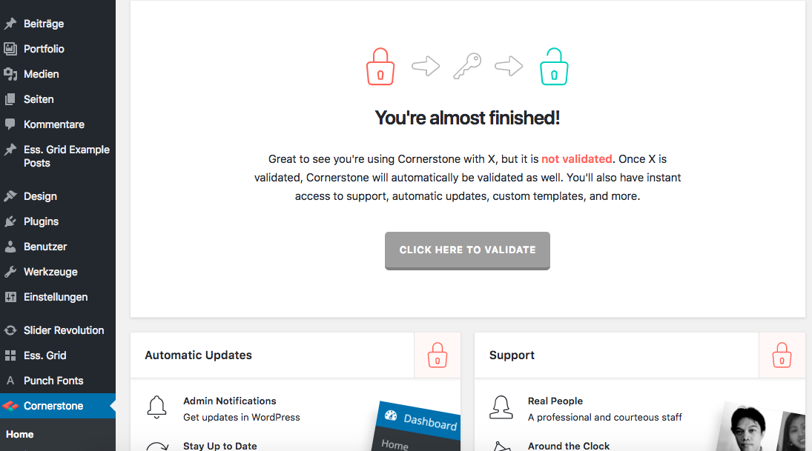Screen dimensions: 812x451
Task: Open the Design menu
Action: coord(40,196)
